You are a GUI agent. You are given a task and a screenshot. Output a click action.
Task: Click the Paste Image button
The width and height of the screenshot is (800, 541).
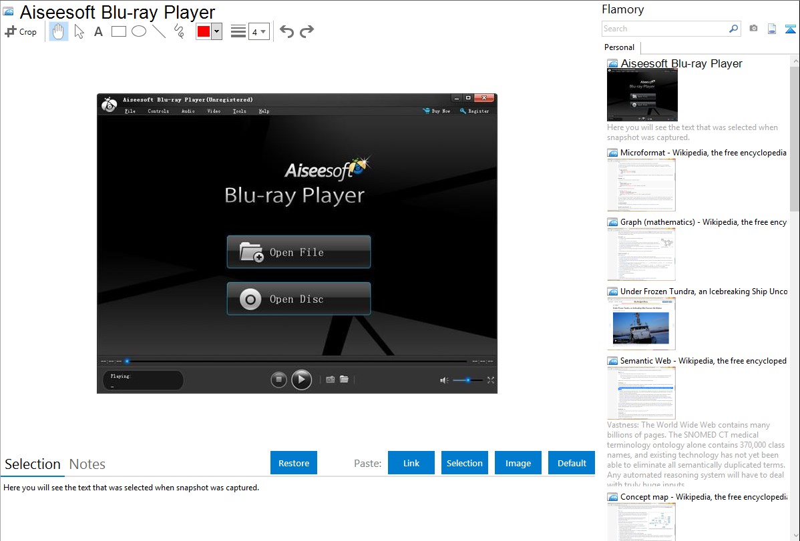[518, 463]
